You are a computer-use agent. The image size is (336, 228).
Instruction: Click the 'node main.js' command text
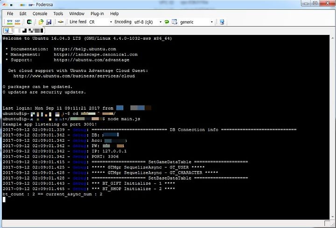(124, 119)
